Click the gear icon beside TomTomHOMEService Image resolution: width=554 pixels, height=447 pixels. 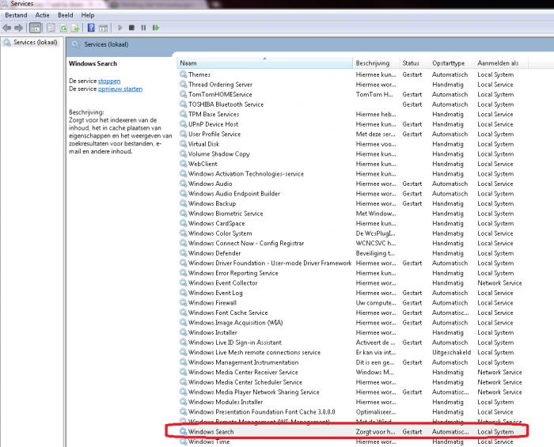[x=183, y=94]
